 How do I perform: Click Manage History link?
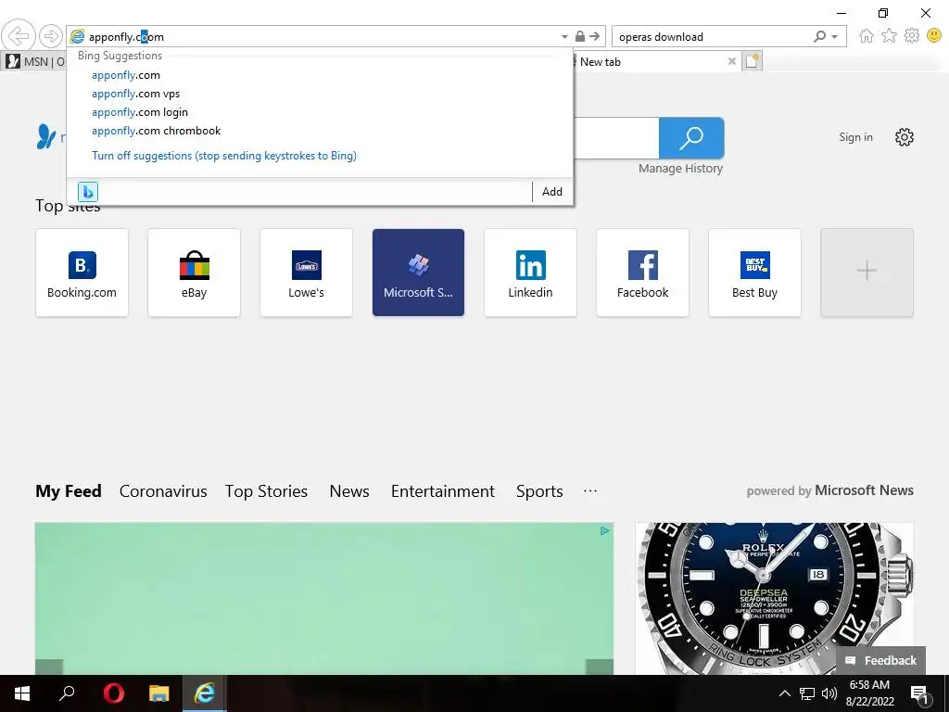pyautogui.click(x=680, y=169)
